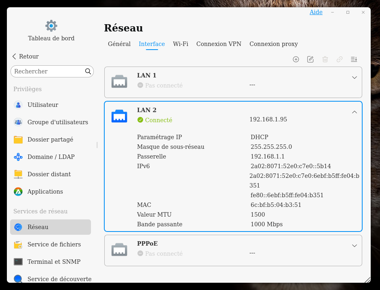Go back using the Retour button
The height and width of the screenshot is (290, 380).
tap(25, 56)
